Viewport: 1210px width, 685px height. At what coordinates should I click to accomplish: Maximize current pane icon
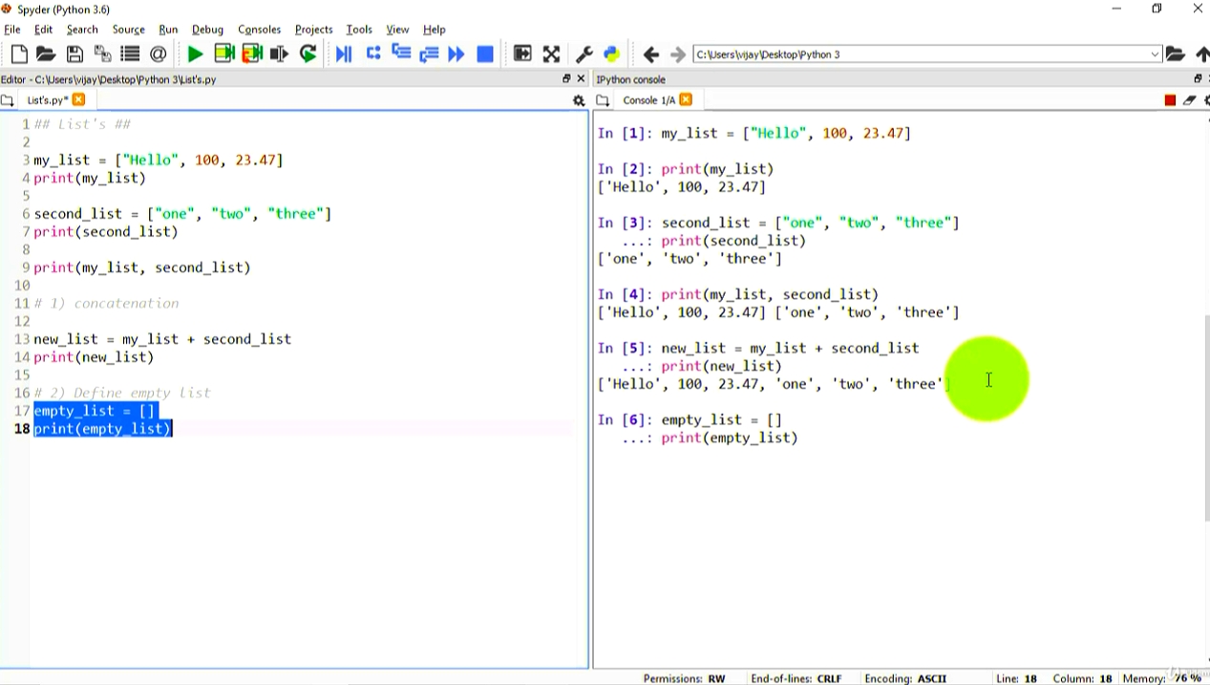tap(522, 54)
